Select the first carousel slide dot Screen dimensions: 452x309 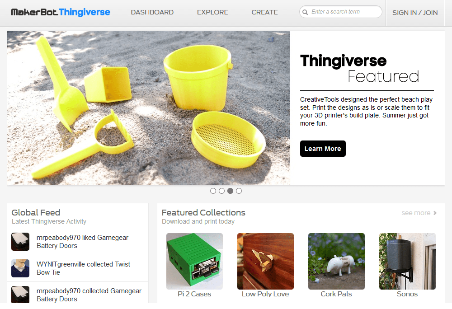213,191
